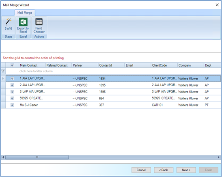Click the horizontal scrollbar thumb
The width and height of the screenshot is (222, 177).
click(x=37, y=157)
